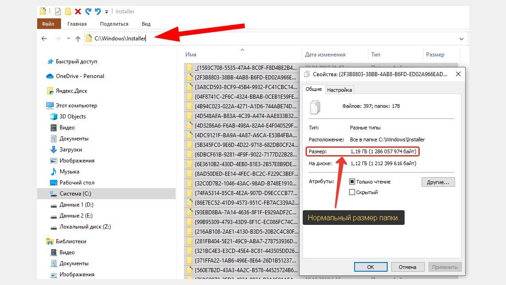Click the Properties icon in the quick access toolbar
Viewport: 506px width, 285px height.
(x=57, y=11)
